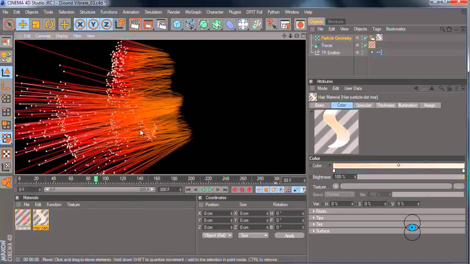Viewport: 470px width, 264px height.
Task: Open the Simulation menu
Action: (153, 12)
